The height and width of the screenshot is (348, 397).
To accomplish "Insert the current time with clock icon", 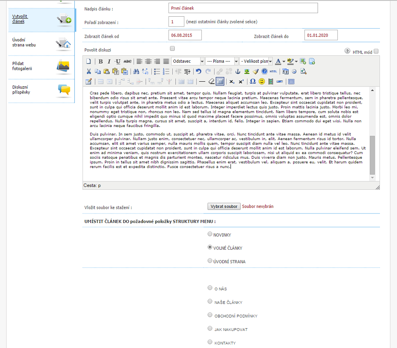I will pyautogui.click(x=294, y=71).
